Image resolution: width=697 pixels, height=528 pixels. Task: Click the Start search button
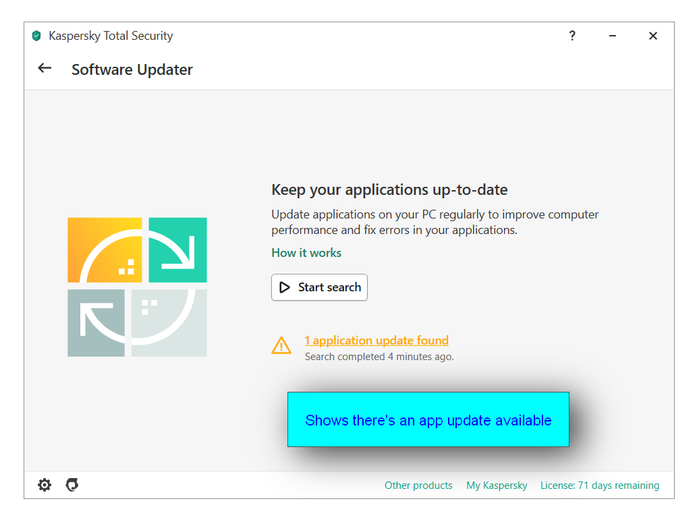pyautogui.click(x=319, y=287)
